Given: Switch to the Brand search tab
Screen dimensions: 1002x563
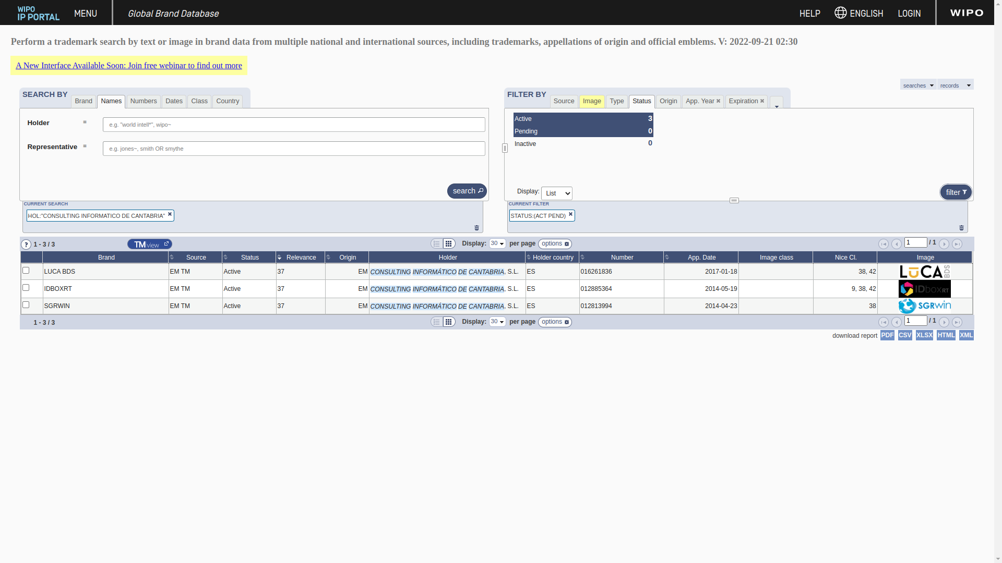Looking at the screenshot, I should [83, 101].
